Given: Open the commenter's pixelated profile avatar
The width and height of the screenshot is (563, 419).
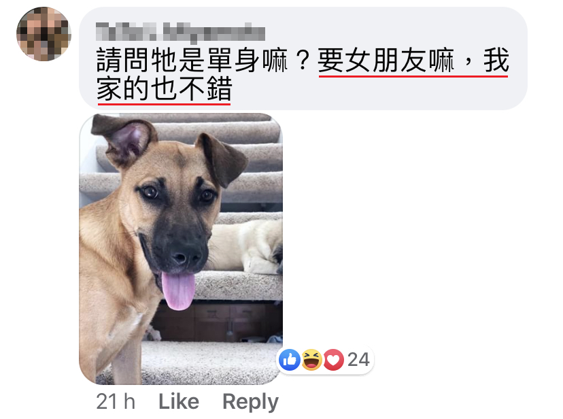Looking at the screenshot, I should point(44,34).
